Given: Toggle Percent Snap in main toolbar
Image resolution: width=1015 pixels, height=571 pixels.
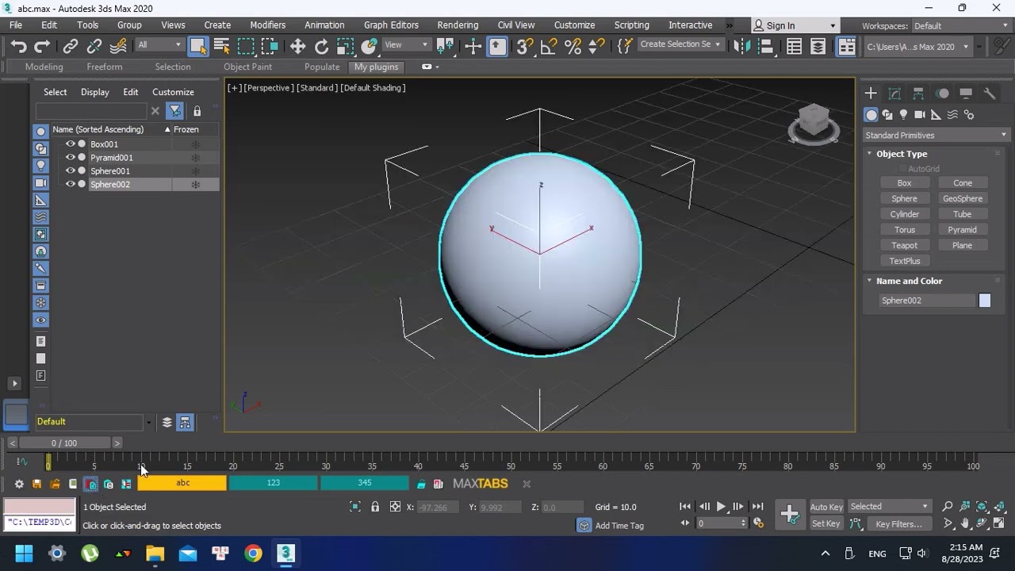Looking at the screenshot, I should click(x=573, y=47).
